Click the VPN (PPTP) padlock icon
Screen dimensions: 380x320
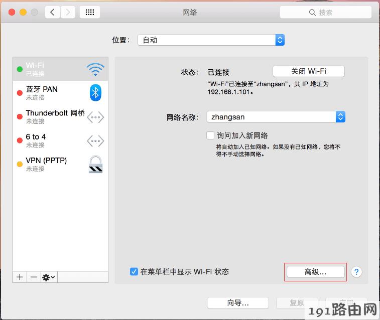pyautogui.click(x=95, y=165)
